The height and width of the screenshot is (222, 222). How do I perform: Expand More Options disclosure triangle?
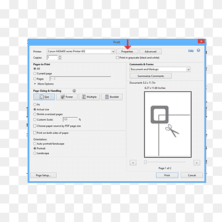pos(35,84)
